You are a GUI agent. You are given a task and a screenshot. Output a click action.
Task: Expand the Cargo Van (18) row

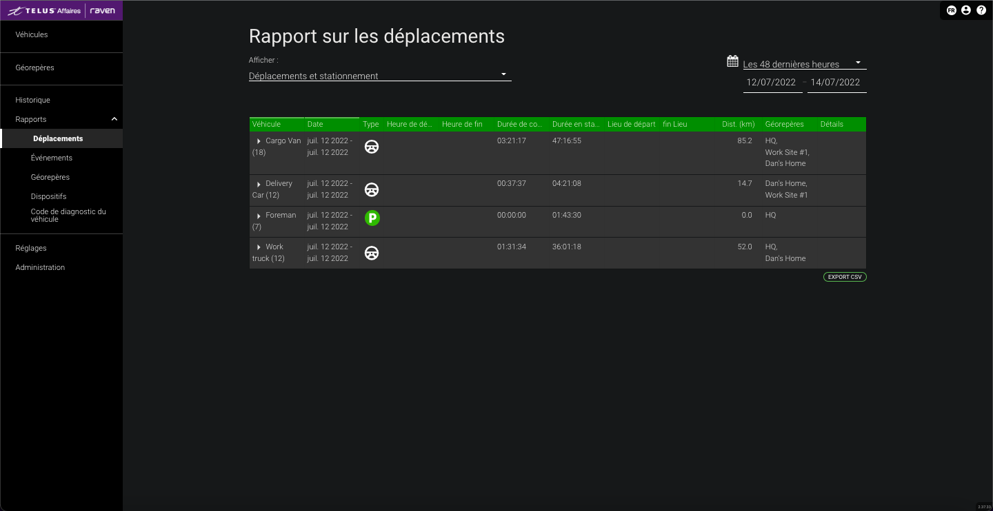click(x=259, y=141)
